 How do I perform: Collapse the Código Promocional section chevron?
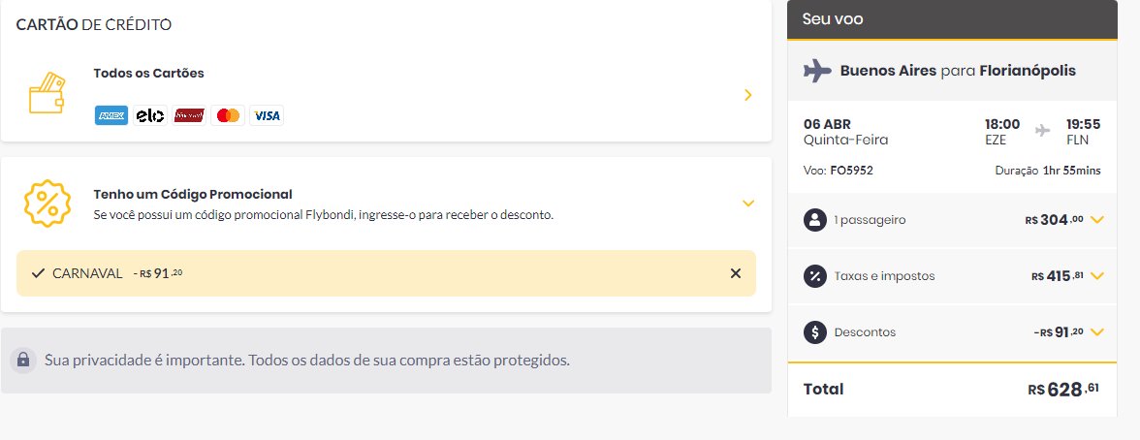click(748, 204)
